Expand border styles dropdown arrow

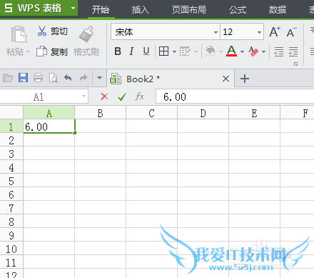(x=174, y=51)
